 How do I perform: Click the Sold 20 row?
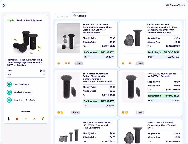(26, 75)
